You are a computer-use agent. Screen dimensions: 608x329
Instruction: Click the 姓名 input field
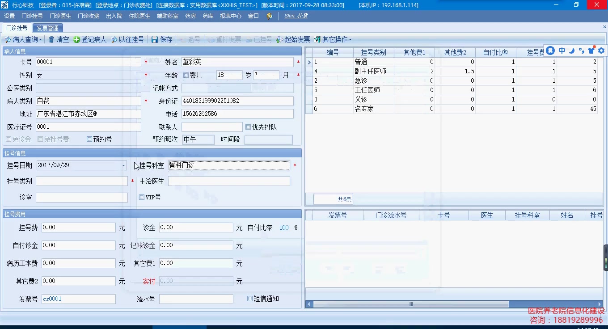coord(237,62)
